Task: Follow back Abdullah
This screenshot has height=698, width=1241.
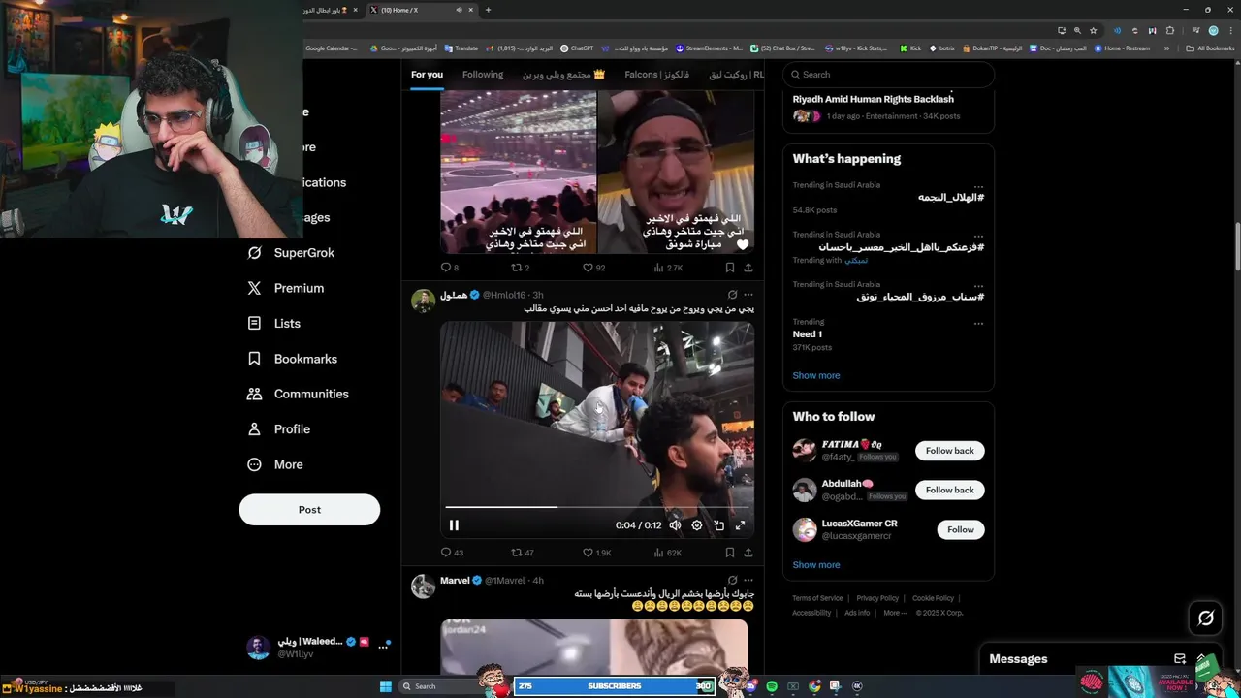Action: click(949, 491)
